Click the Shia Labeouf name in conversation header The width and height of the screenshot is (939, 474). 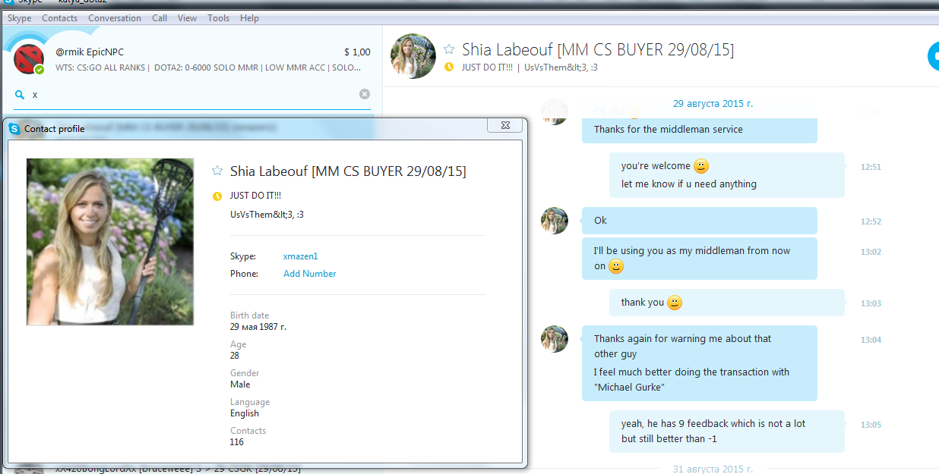point(598,49)
